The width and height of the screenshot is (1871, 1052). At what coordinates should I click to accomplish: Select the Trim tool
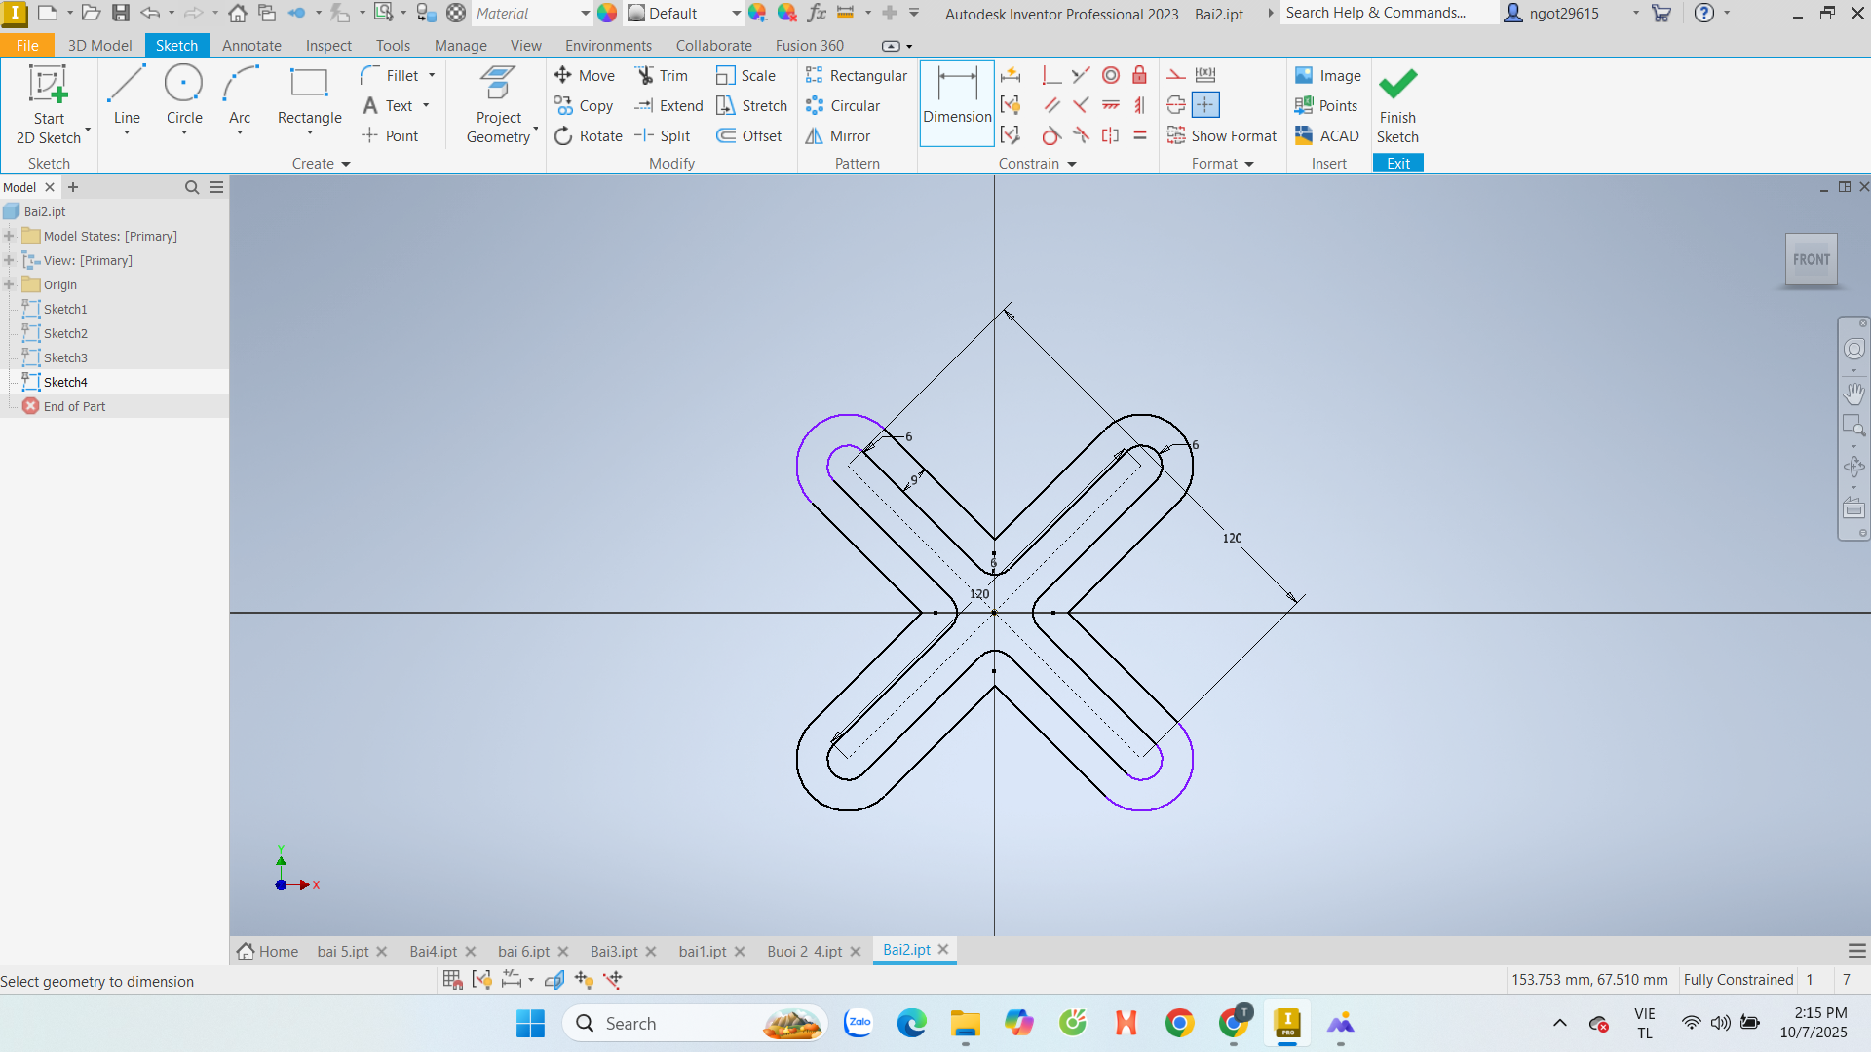coord(662,76)
